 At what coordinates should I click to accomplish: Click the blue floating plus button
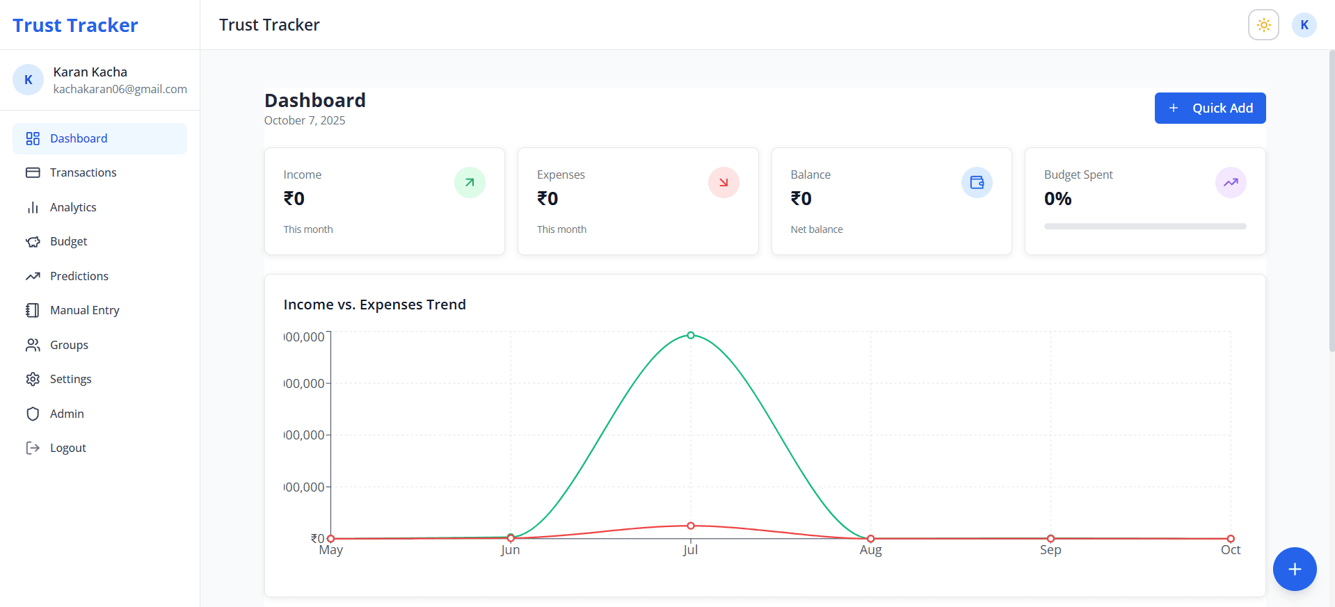[x=1295, y=569]
